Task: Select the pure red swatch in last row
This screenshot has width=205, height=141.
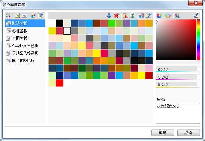Action: coord(60,83)
